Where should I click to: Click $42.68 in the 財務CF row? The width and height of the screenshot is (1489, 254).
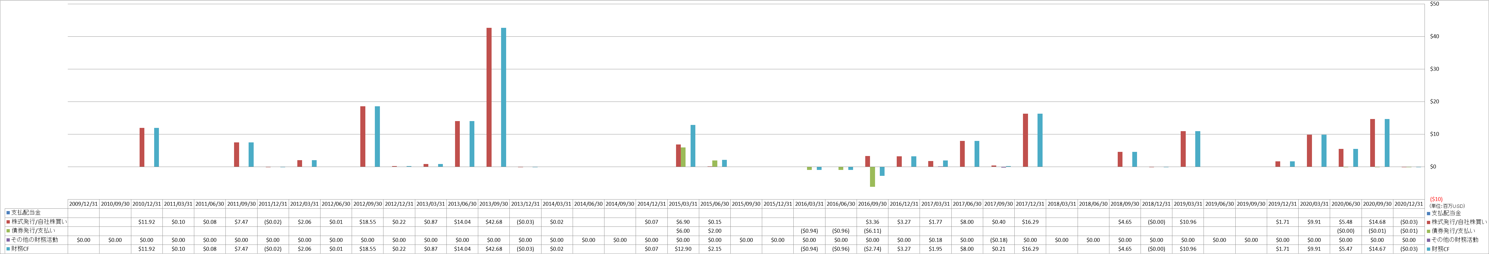(494, 249)
